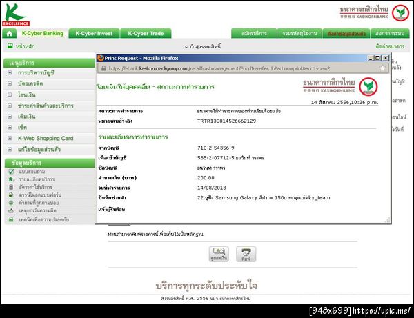Click the เหตุยกเว้นความผิด icon
414x318 pixels.
(11, 210)
